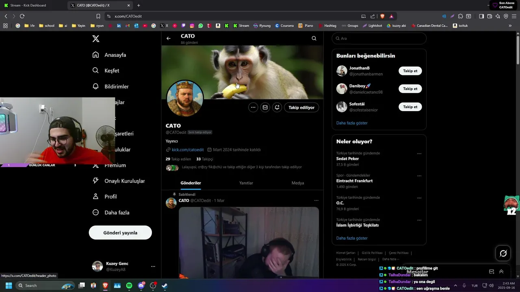Open the Hizmet Şartları footer link
Screen dimensions: 520x292
[346, 253]
